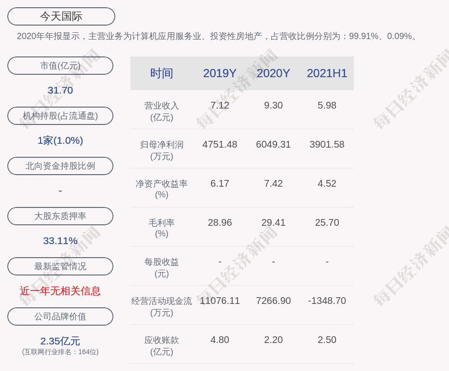Click the 每股收益(元) row label
449x371 pixels.
pyautogui.click(x=162, y=268)
